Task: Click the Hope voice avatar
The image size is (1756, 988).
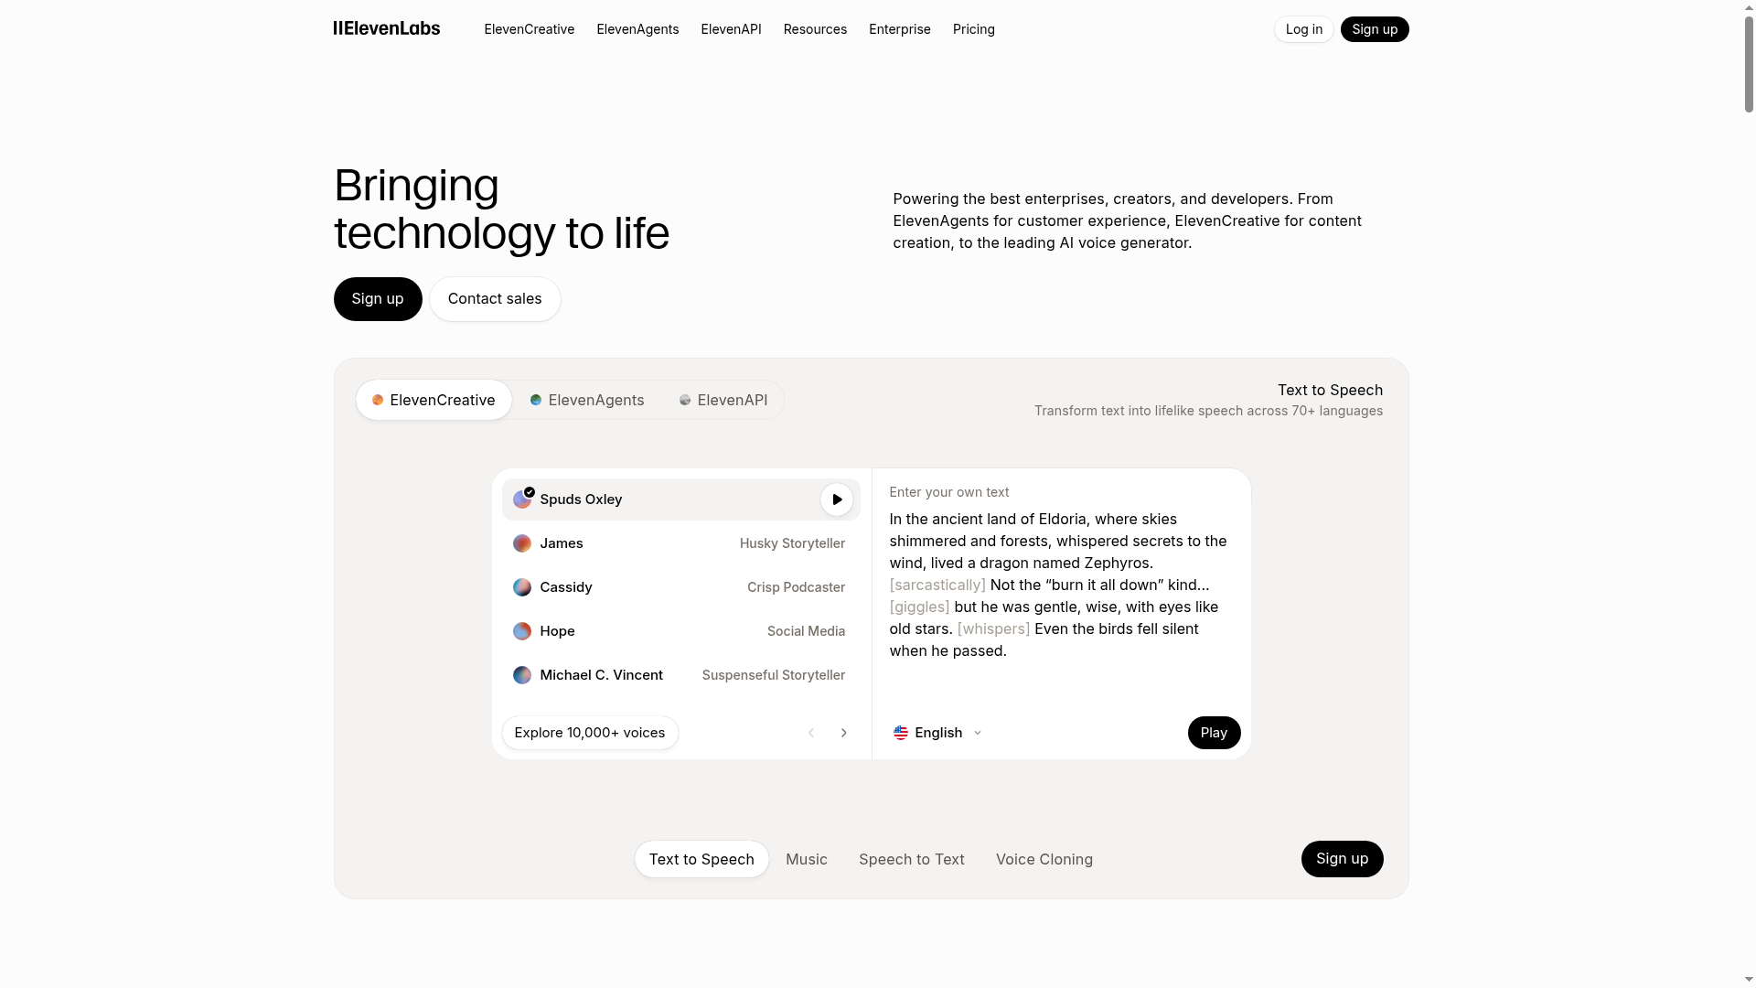Action: pos(521,631)
